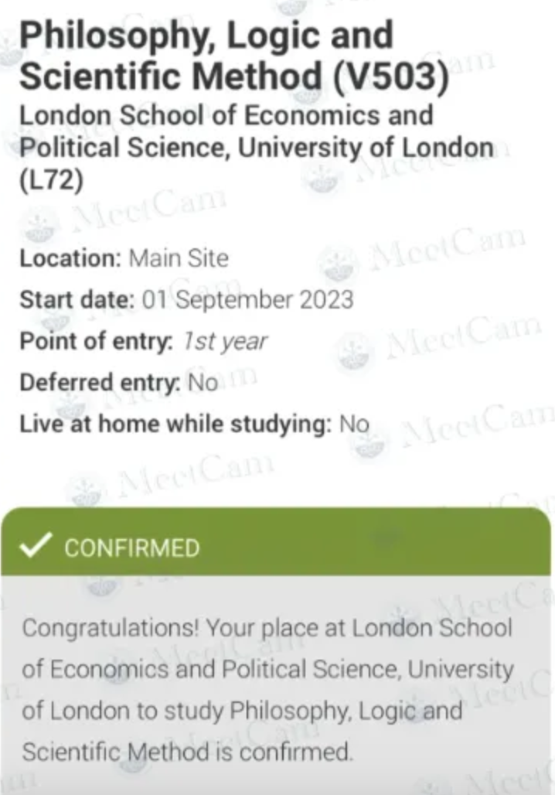The height and width of the screenshot is (795, 555).
Task: Click the Location label
Action: [70, 258]
